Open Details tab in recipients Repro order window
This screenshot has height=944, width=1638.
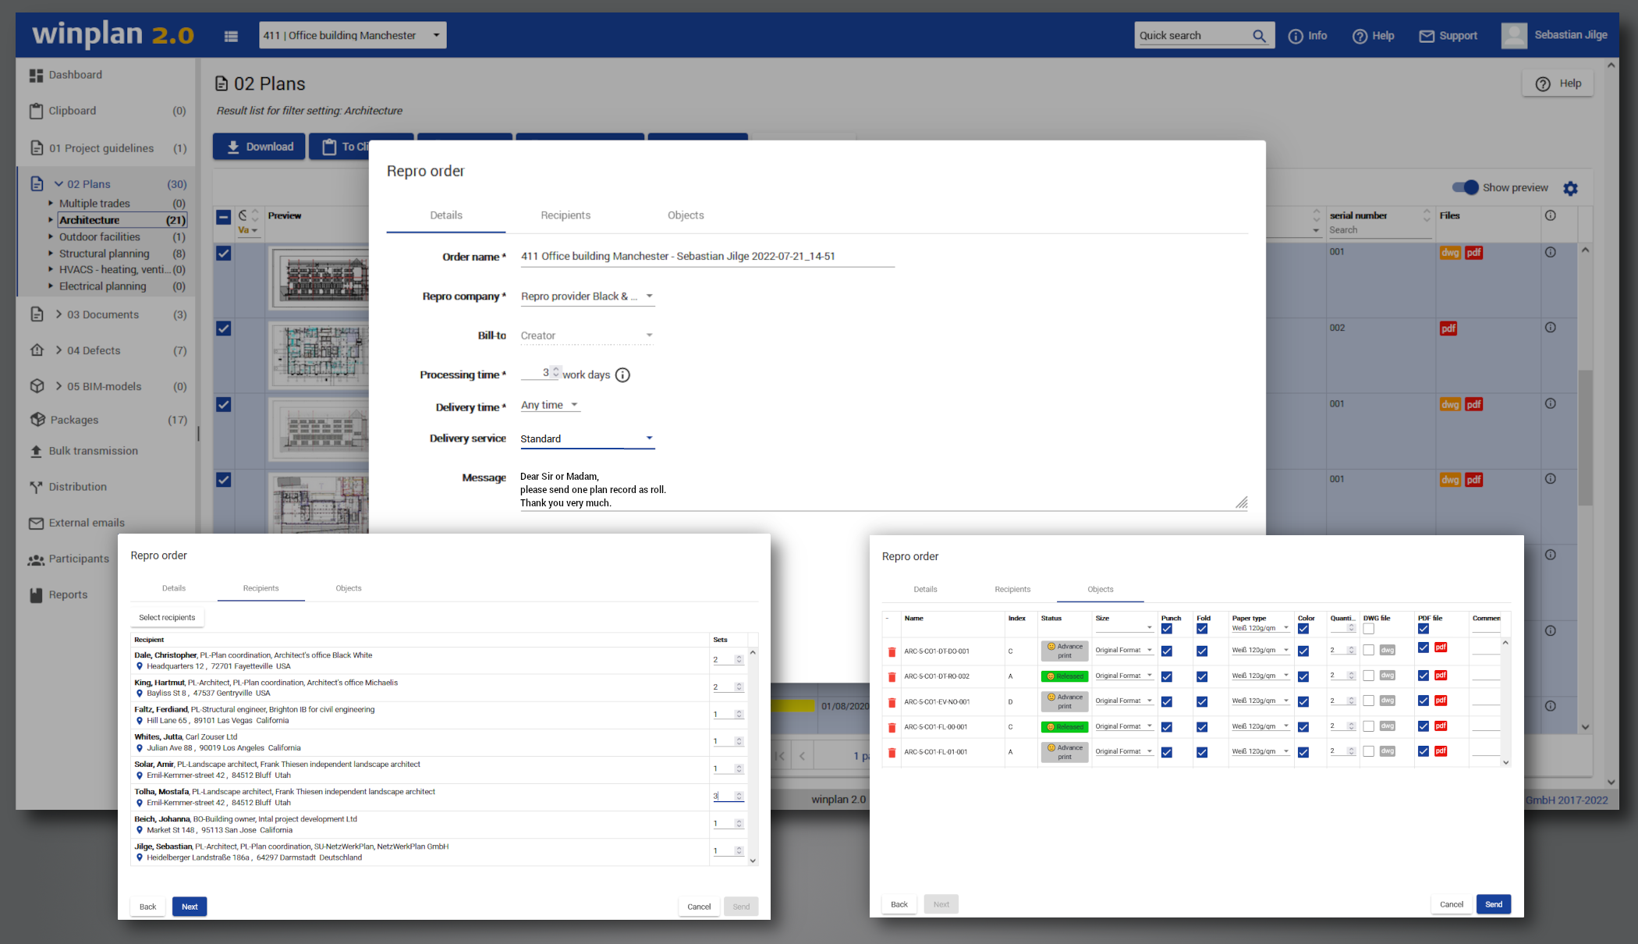[174, 588]
